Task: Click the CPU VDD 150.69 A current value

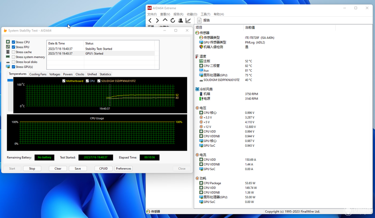Action: 250,159
